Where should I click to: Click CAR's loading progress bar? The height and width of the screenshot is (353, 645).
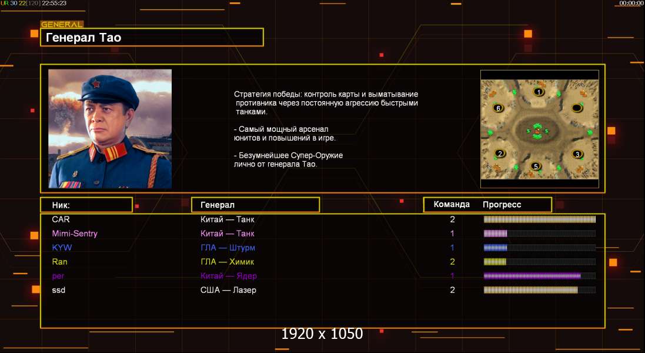pos(540,219)
